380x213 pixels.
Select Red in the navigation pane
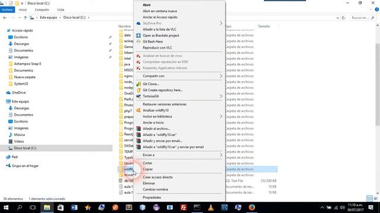15,157
